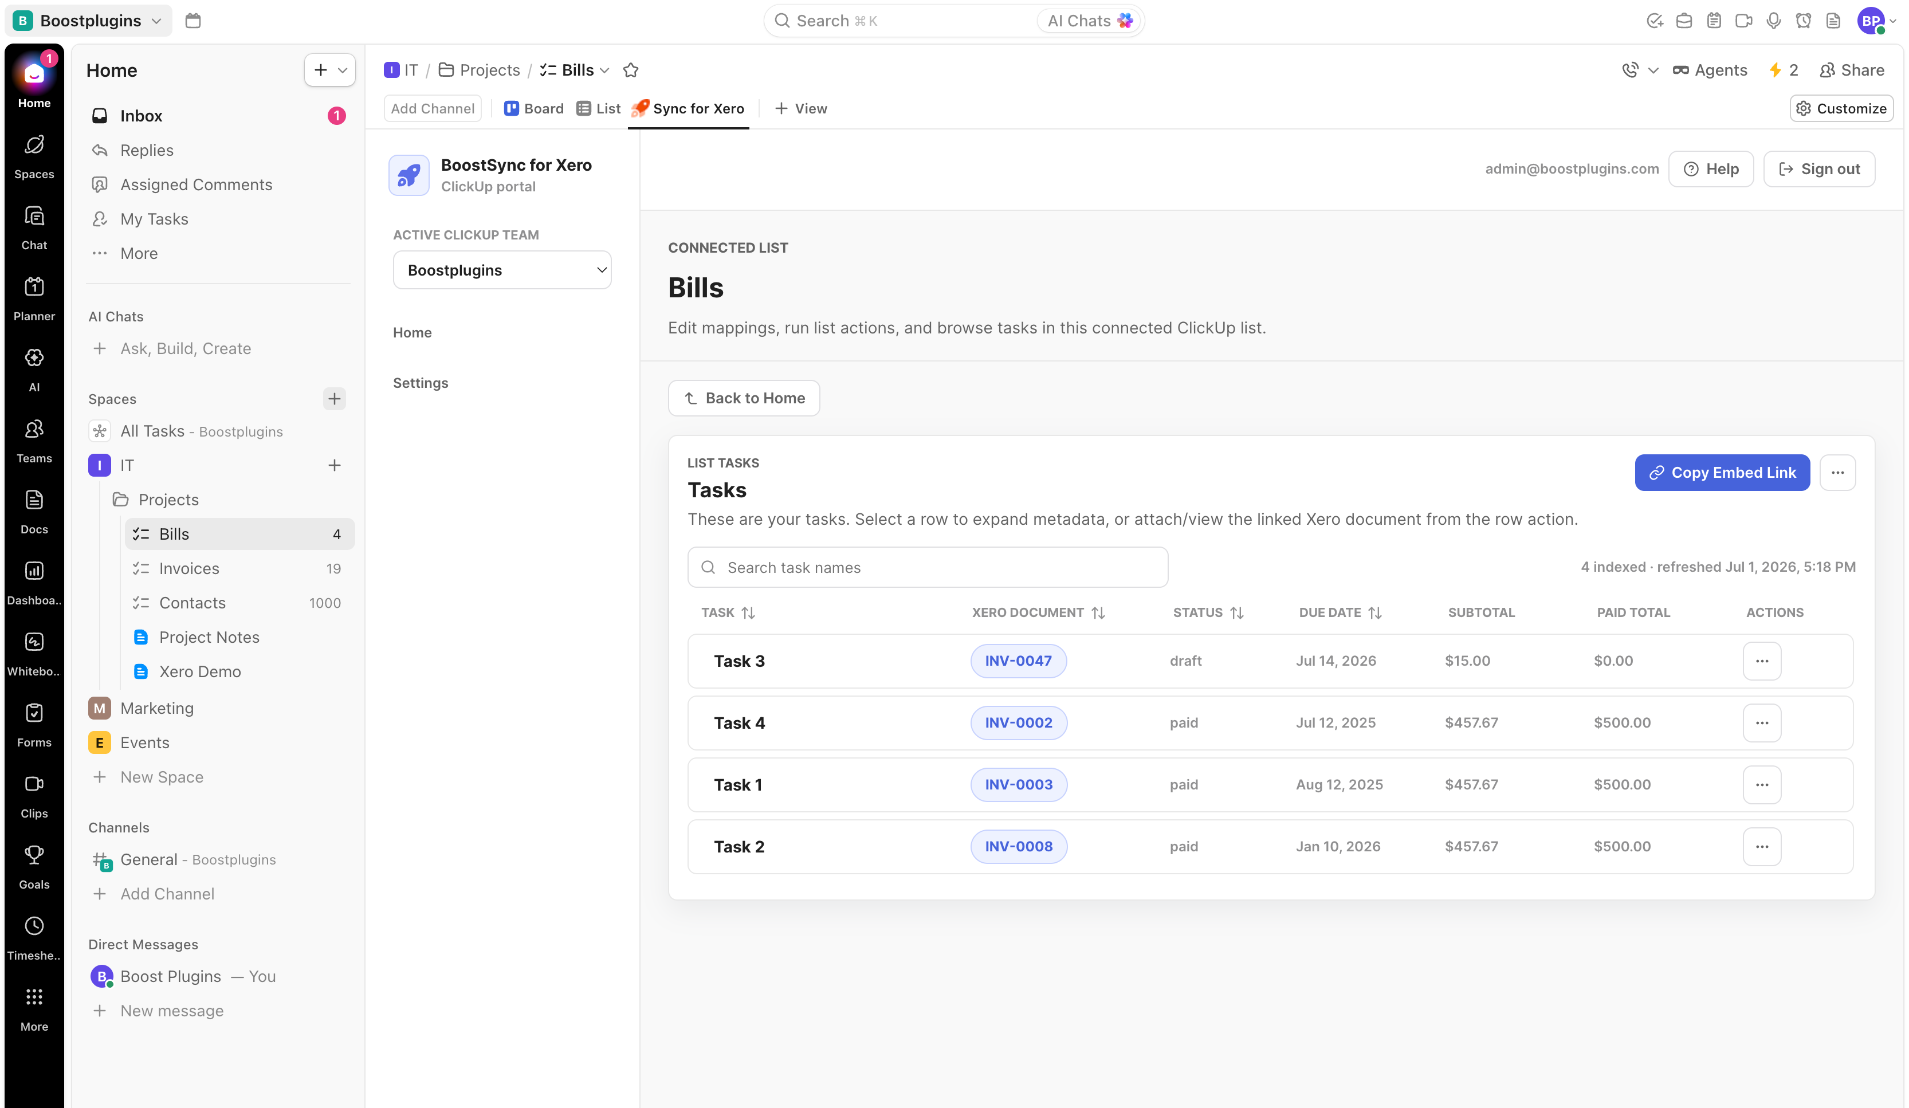
Task: Open AI Chats in the search bar
Action: (x=1089, y=21)
